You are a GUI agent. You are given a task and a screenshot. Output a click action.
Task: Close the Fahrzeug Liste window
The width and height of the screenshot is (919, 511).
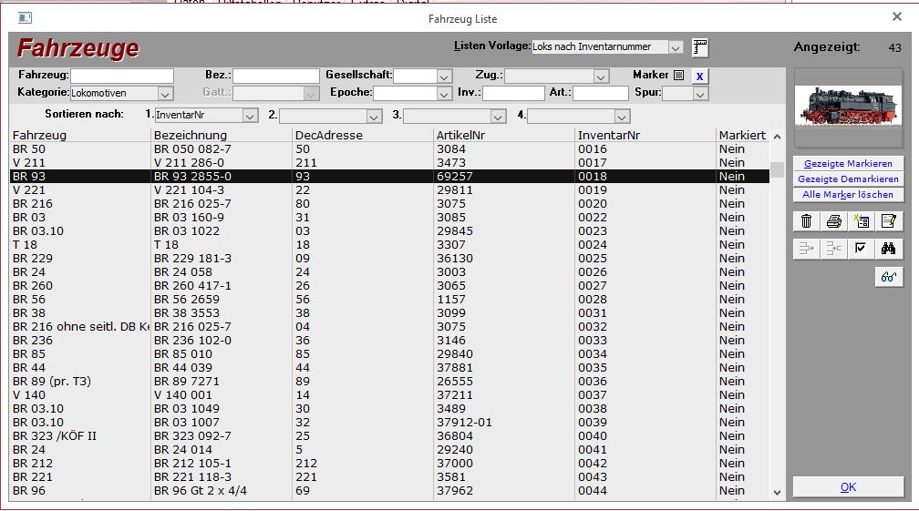pos(897,17)
